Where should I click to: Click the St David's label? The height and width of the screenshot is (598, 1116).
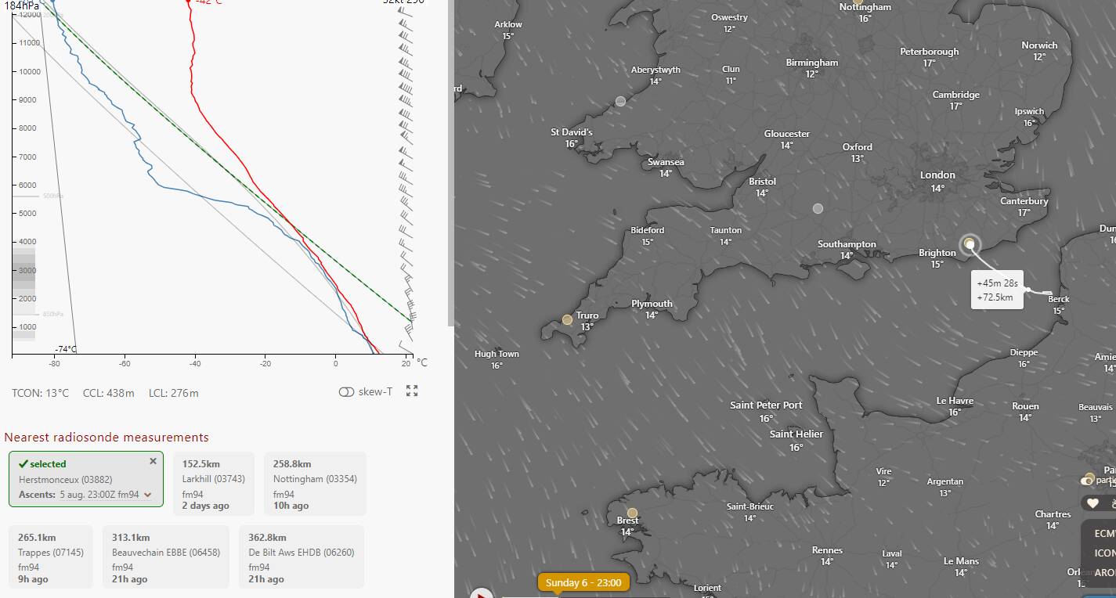tap(572, 132)
